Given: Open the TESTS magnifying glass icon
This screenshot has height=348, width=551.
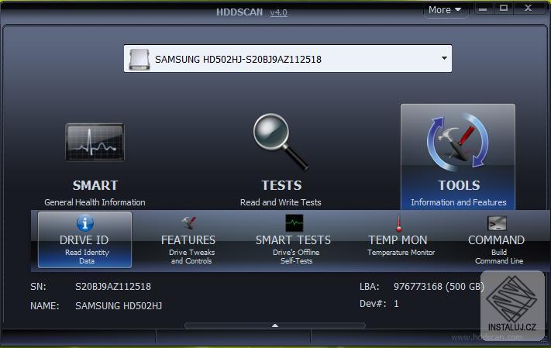Looking at the screenshot, I should tap(281, 142).
